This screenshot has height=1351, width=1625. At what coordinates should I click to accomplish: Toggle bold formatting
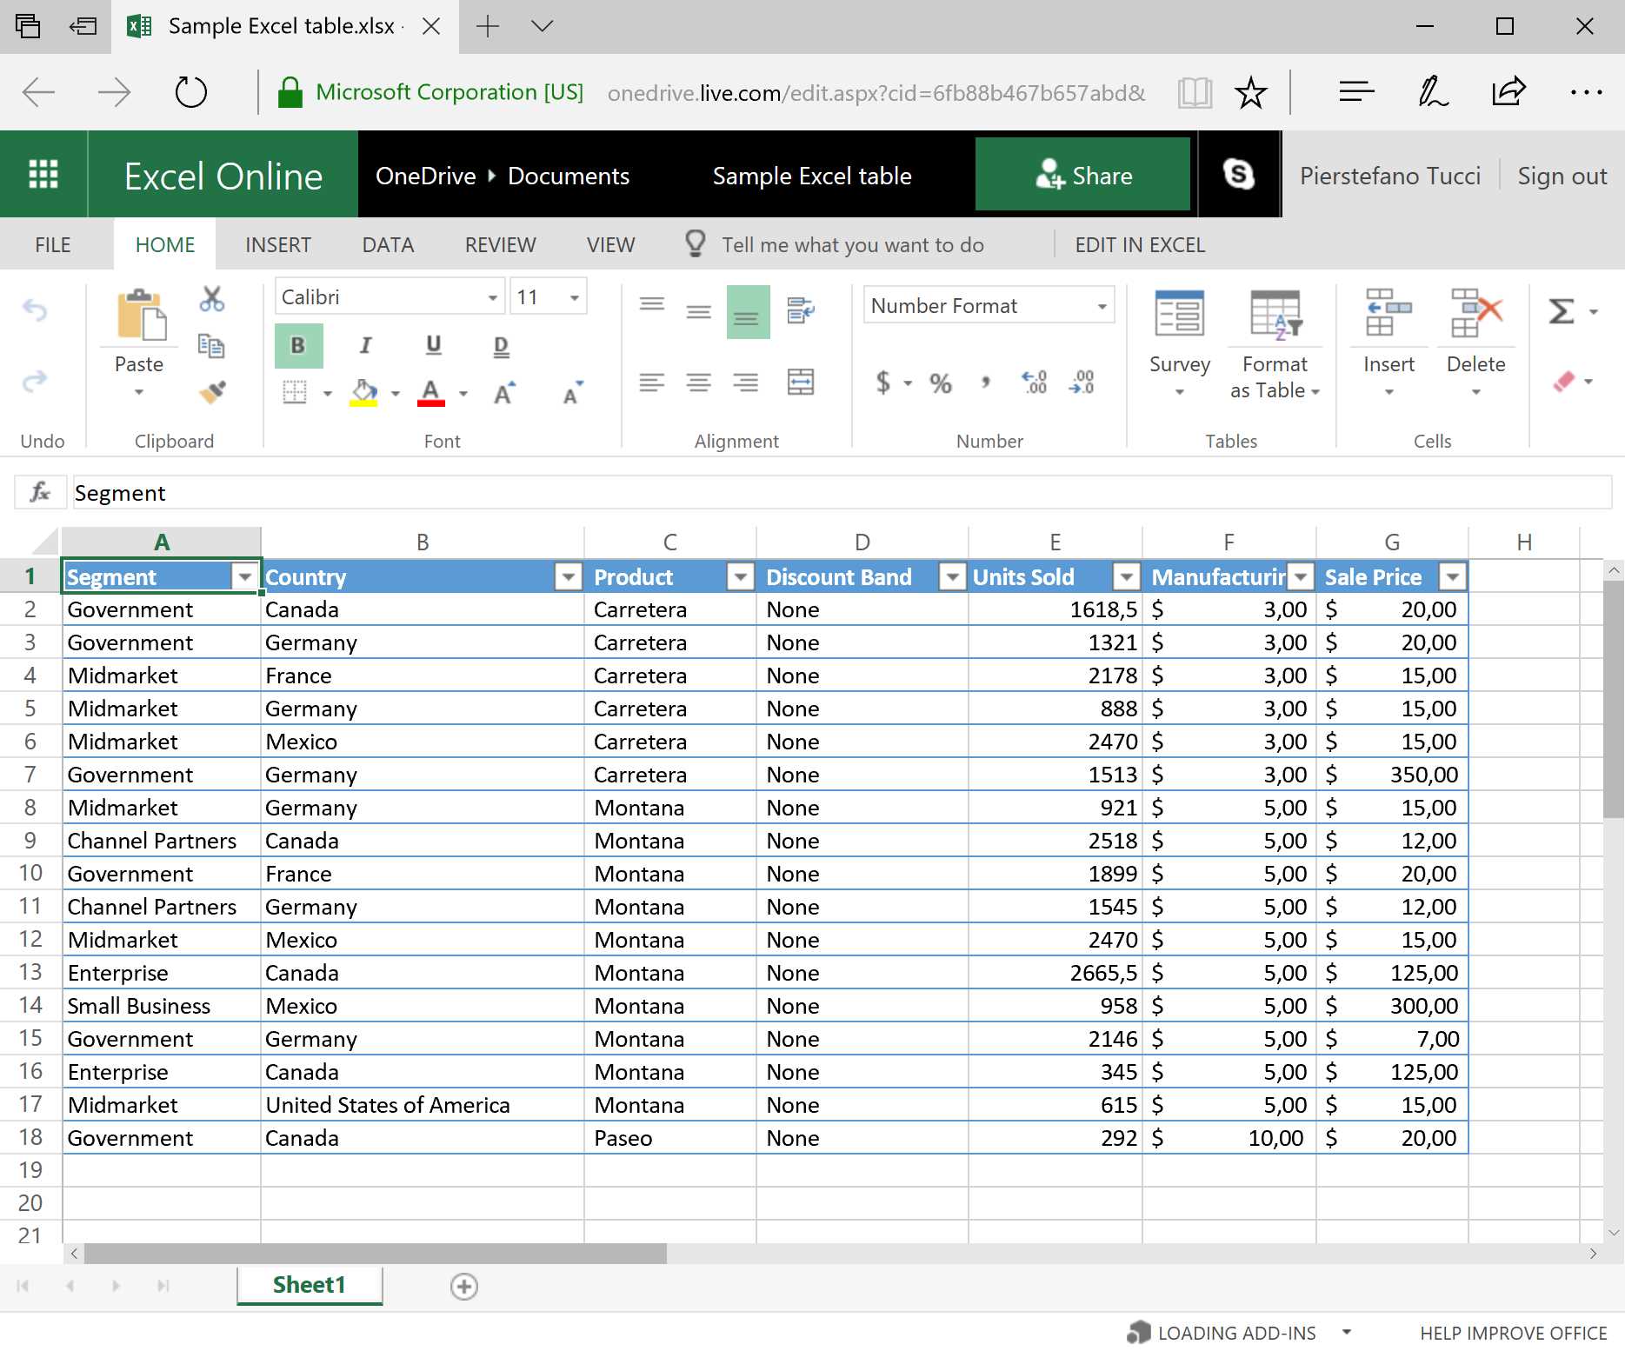pos(298,345)
